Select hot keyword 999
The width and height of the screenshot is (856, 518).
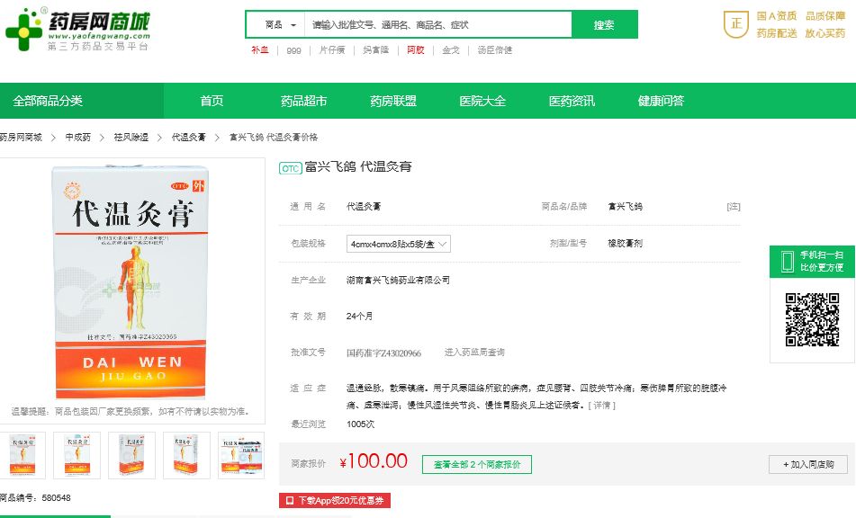[293, 50]
